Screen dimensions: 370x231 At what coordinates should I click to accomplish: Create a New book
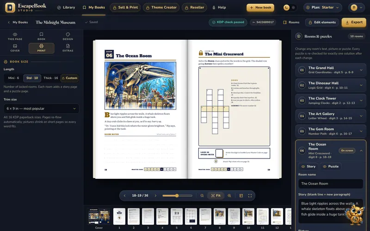260,7
